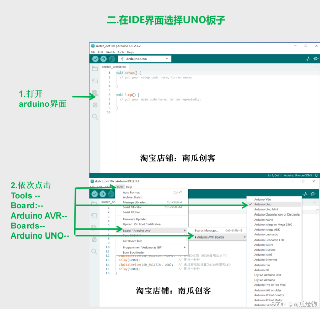Open Serial Plotter icon in lower IDE toolbar
Screen dimensions: 320x310
[305, 194]
